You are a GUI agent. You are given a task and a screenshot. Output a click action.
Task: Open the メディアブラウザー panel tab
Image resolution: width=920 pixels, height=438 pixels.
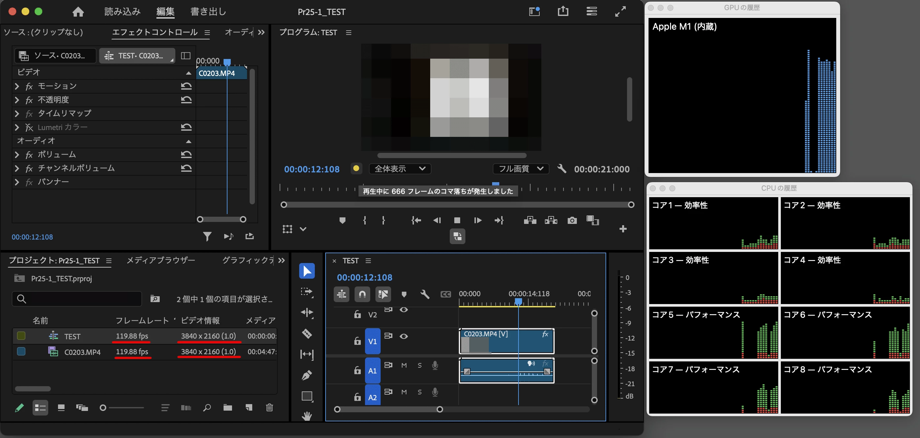(161, 260)
